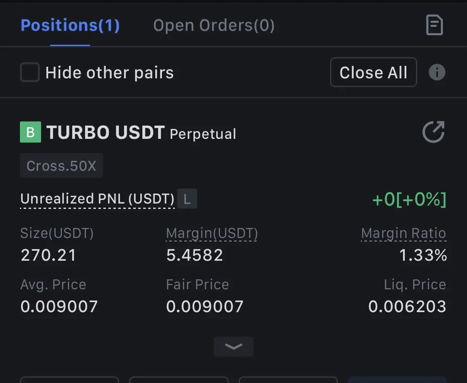Click the green +0[+0%] PNL value

pyautogui.click(x=409, y=199)
